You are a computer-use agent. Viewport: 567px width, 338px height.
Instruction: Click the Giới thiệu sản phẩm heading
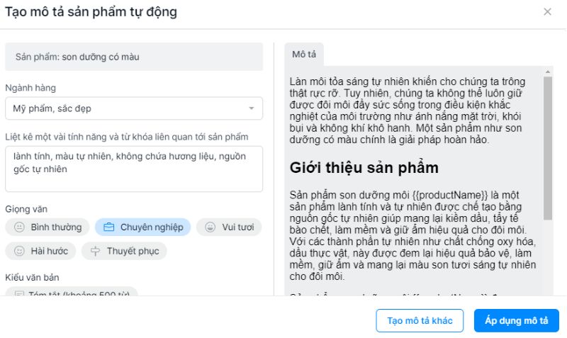(x=364, y=168)
